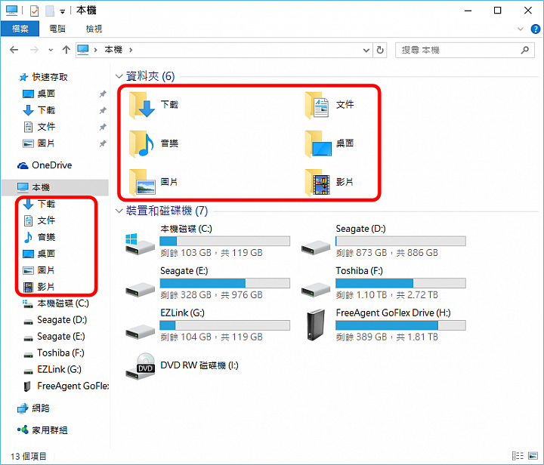Open the 檔案 ribbon tab
The width and height of the screenshot is (544, 465).
tap(20, 29)
